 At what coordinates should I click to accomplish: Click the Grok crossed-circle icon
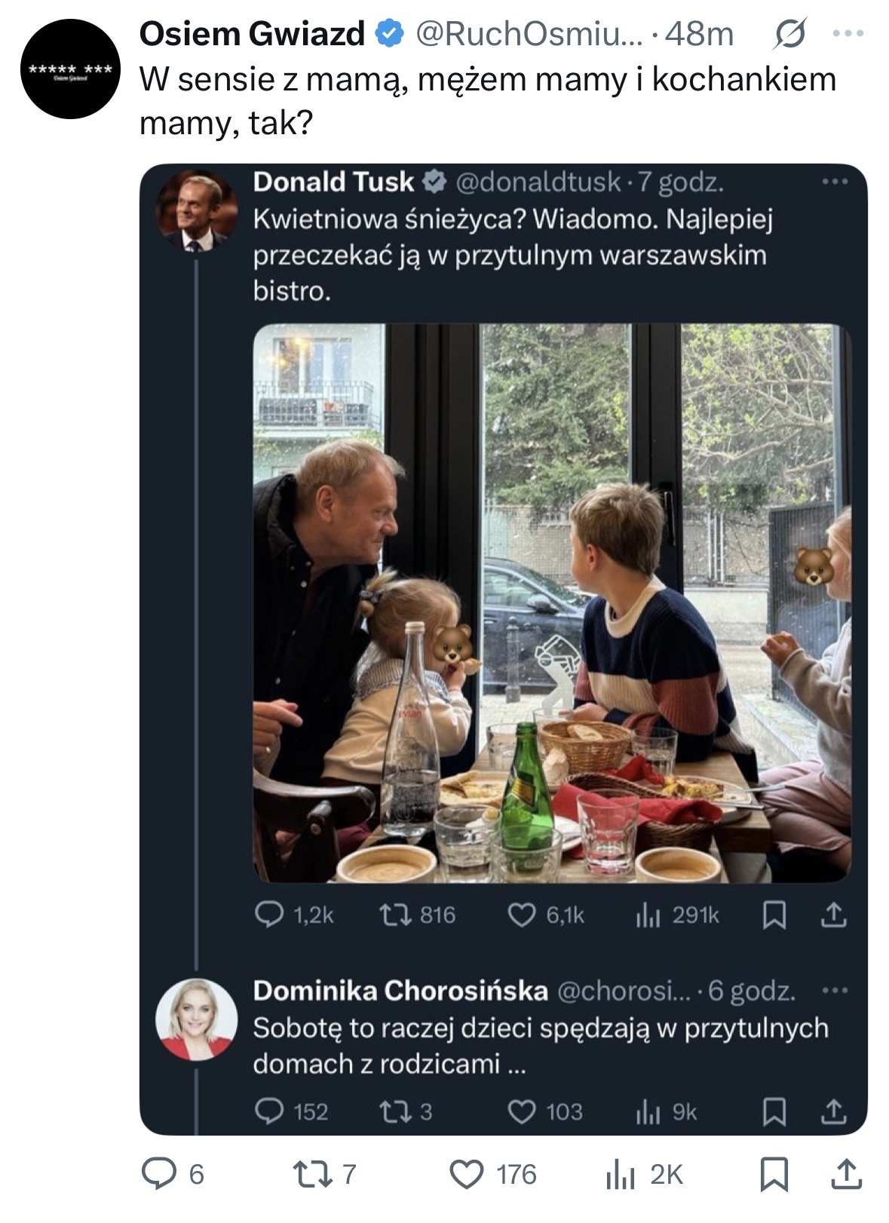[789, 35]
